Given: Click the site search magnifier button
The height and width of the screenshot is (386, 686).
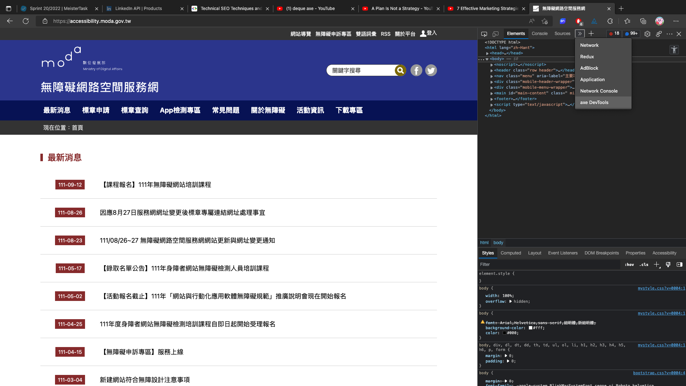Looking at the screenshot, I should pos(400,70).
